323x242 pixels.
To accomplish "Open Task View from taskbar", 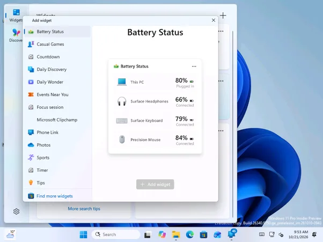I will [x=148, y=234].
